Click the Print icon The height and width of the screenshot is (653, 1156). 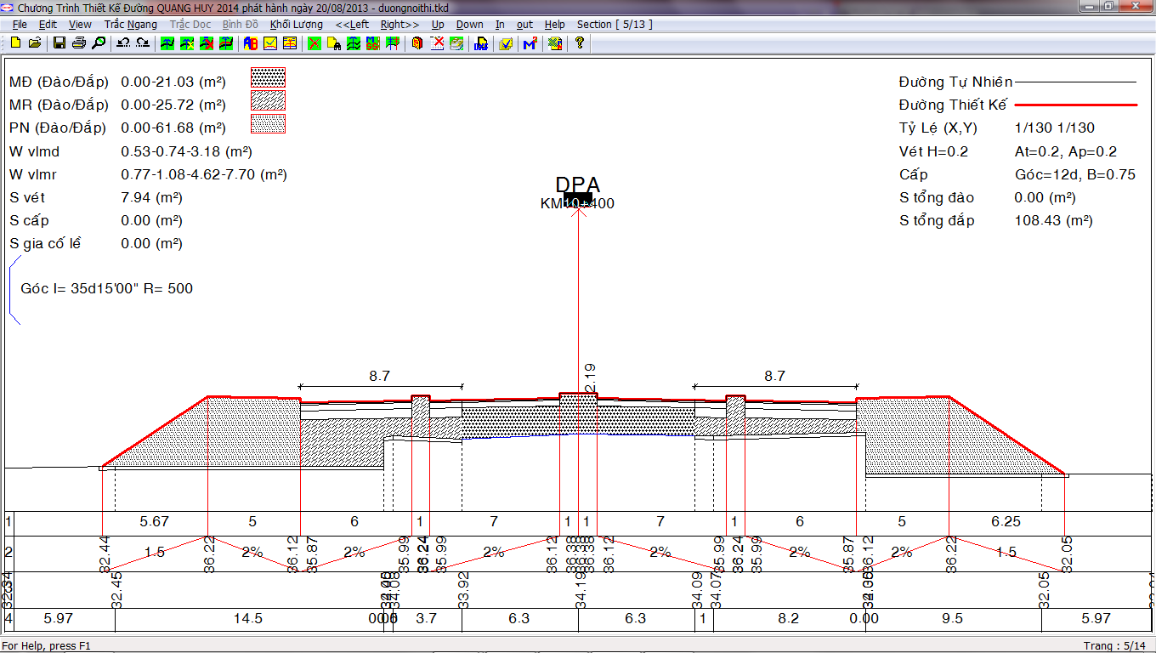click(x=79, y=43)
